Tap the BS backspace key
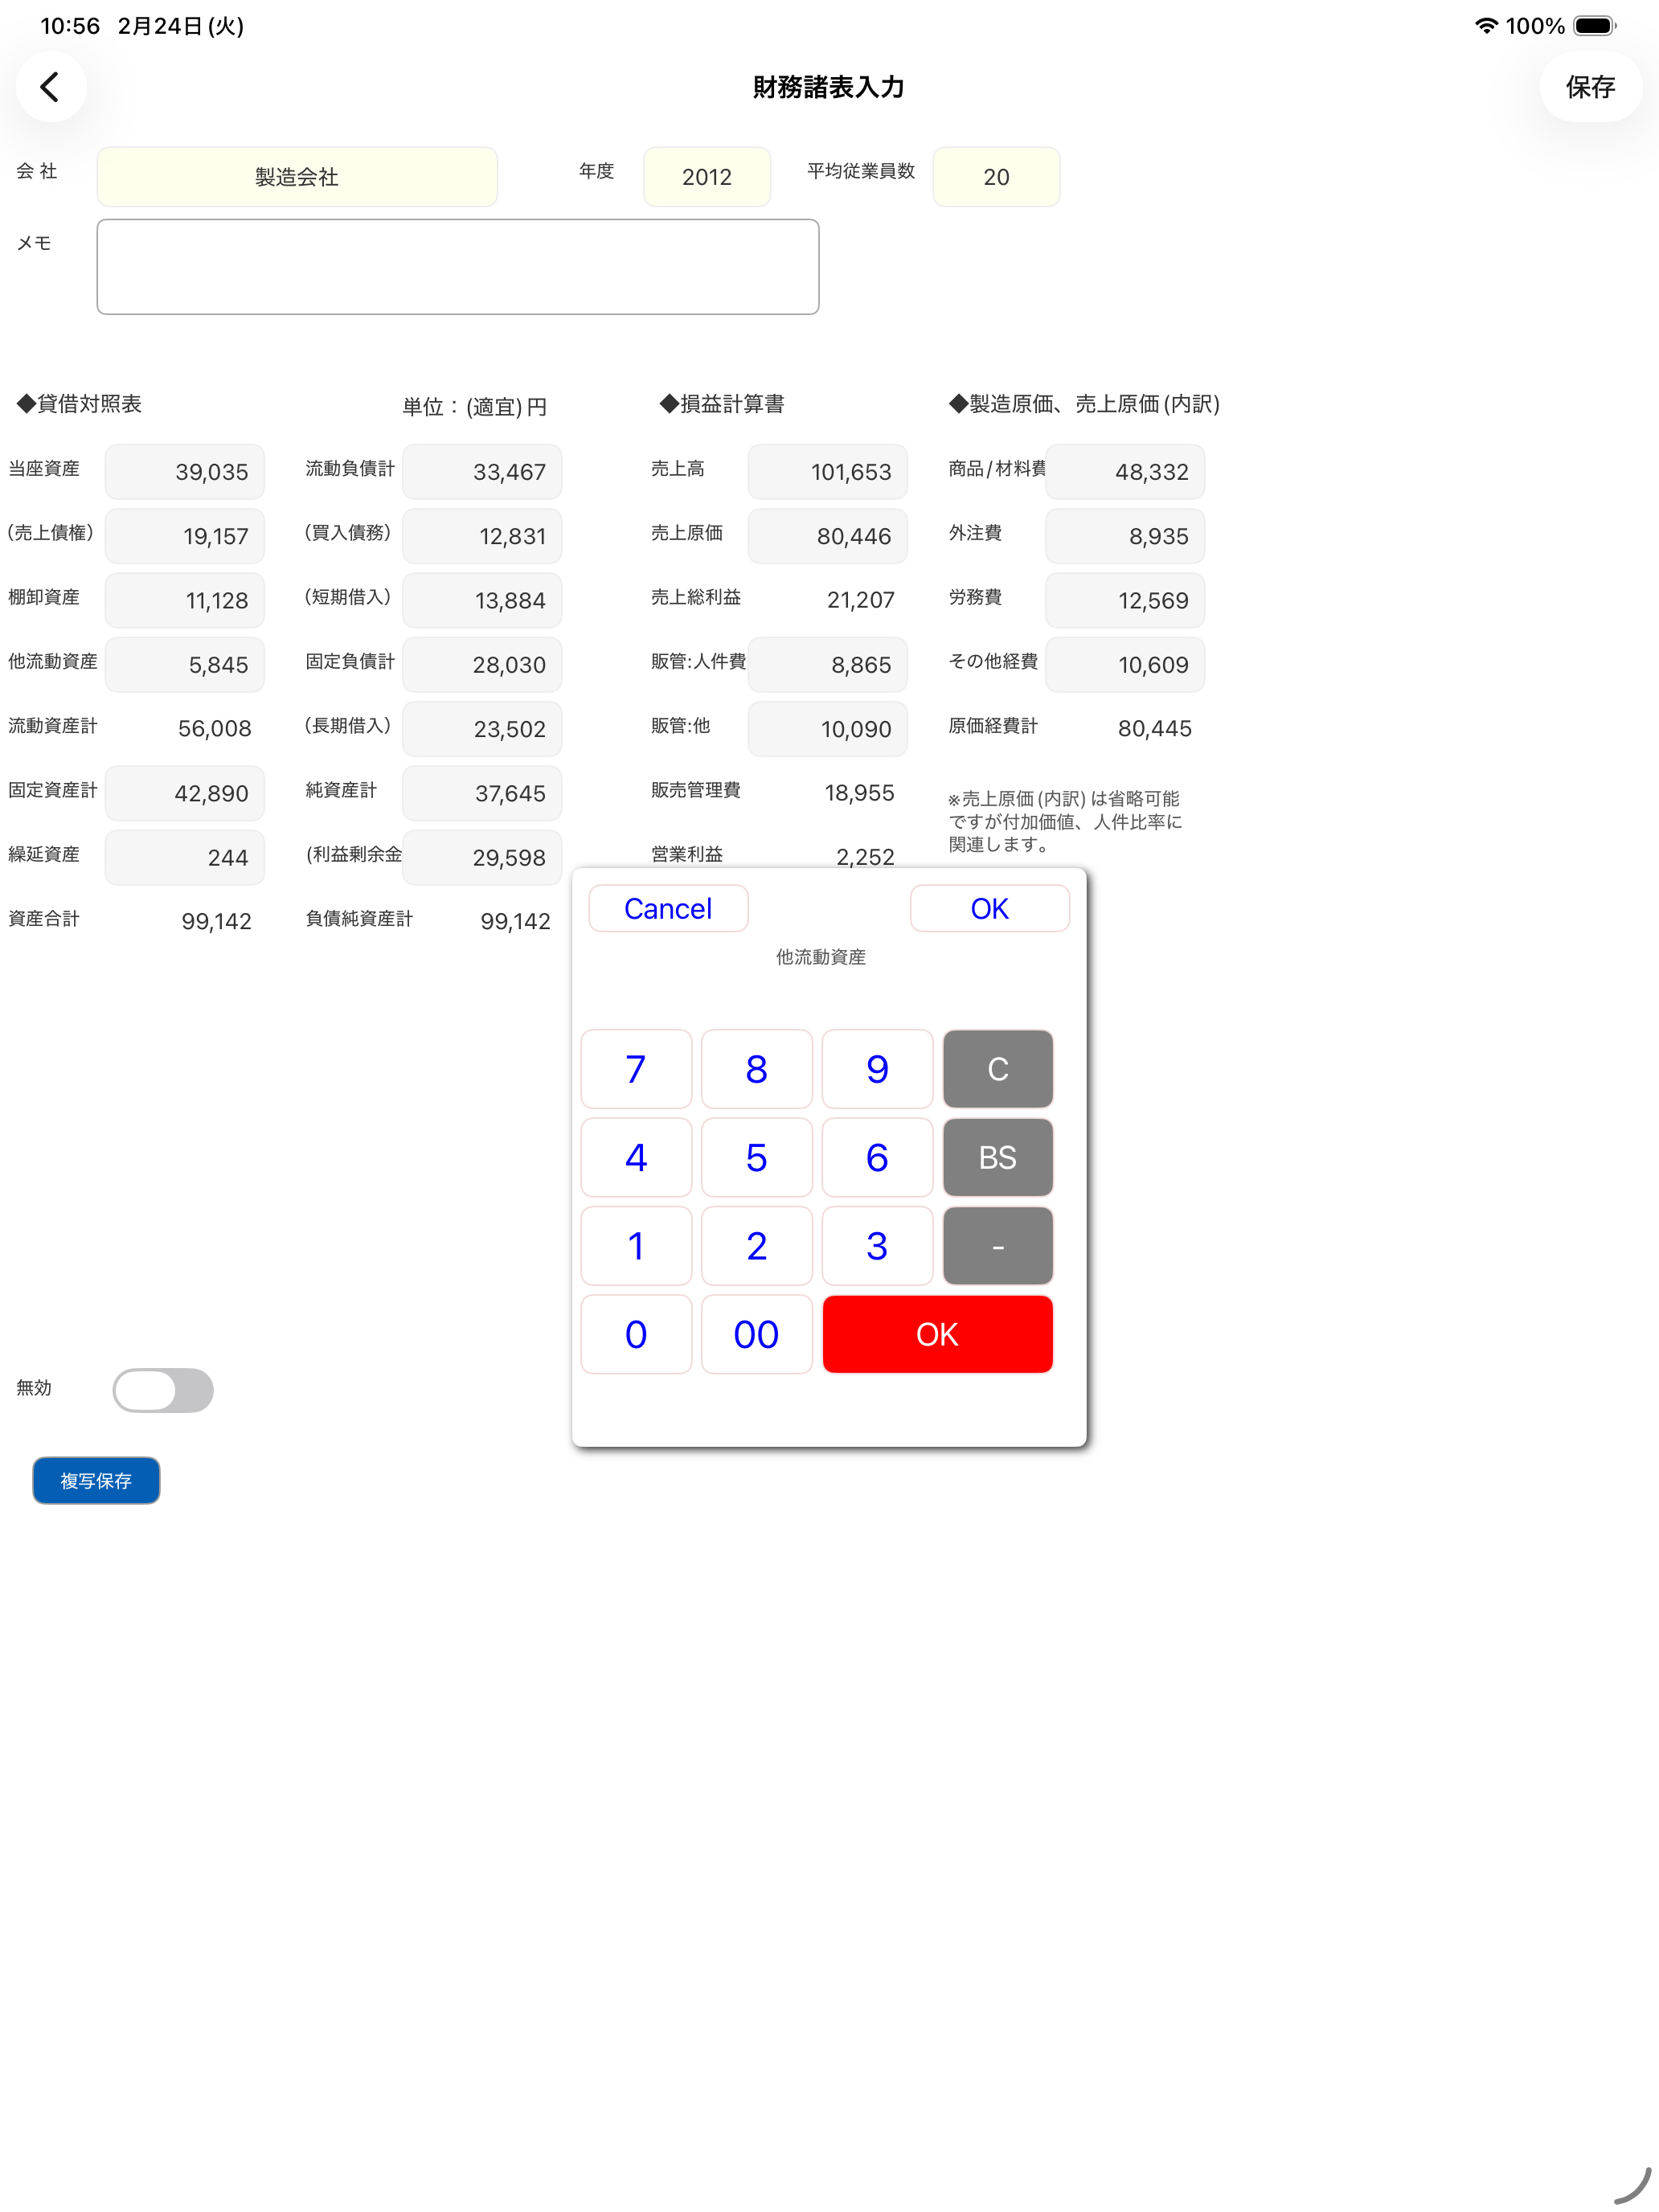Screen dimensions: 1659x2212 click(998, 1157)
